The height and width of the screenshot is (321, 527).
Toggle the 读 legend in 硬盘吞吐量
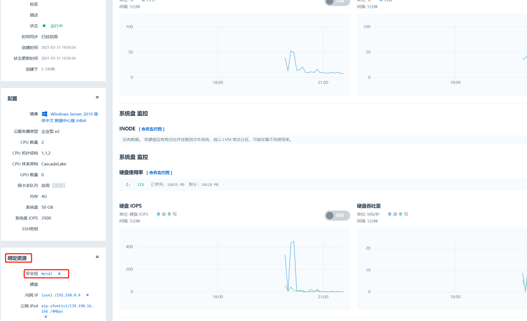(392, 214)
